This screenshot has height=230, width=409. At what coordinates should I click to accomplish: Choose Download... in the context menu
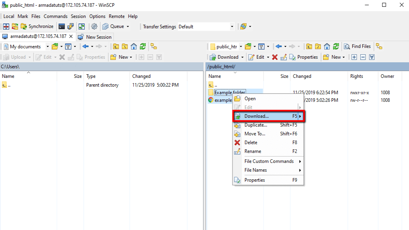click(268, 116)
